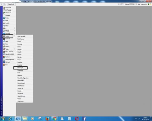Choose Packages in the System submenu
This screenshot has height=121, width=152.
[x=20, y=68]
